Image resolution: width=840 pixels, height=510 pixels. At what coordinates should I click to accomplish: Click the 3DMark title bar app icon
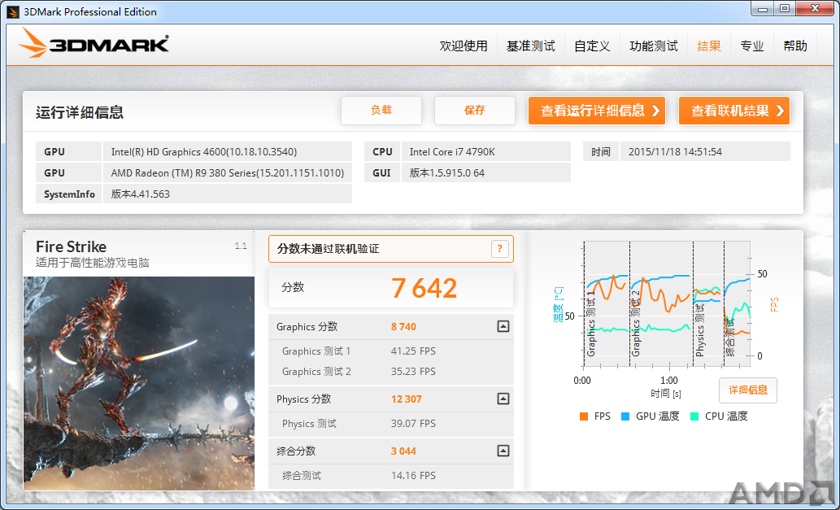click(11, 11)
